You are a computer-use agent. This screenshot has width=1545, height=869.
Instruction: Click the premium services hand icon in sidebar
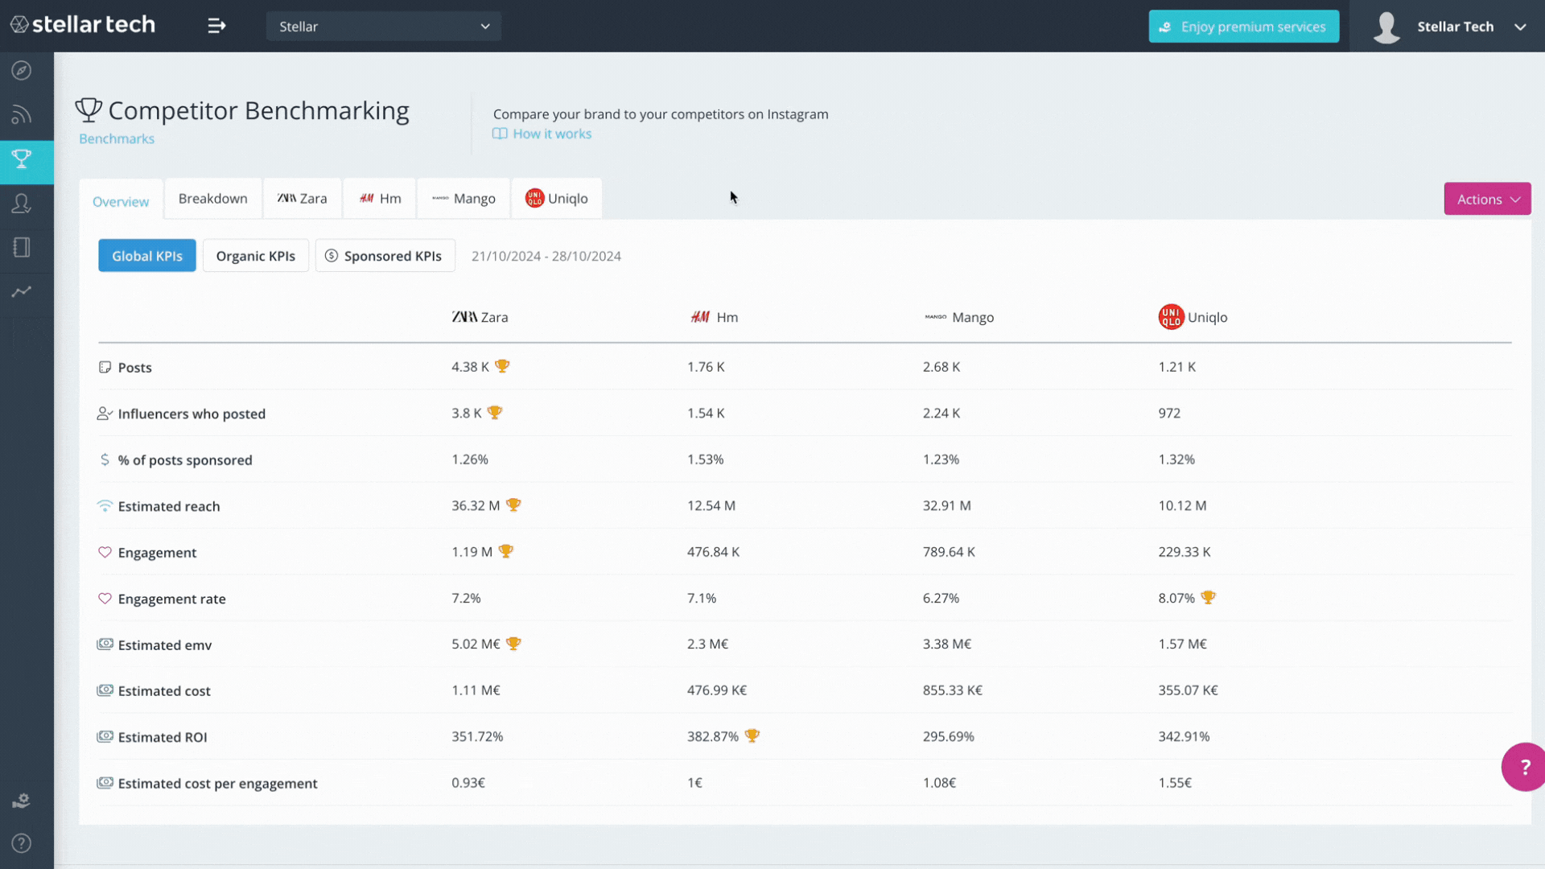(x=22, y=801)
